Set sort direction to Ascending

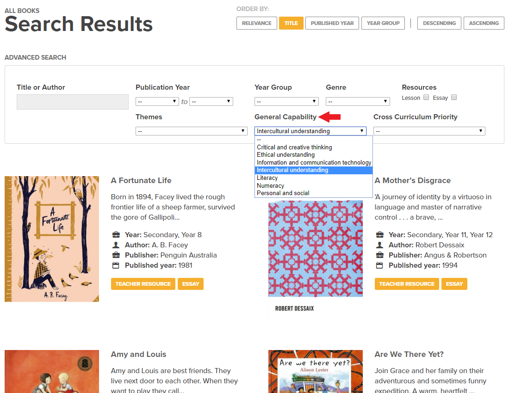pos(484,23)
